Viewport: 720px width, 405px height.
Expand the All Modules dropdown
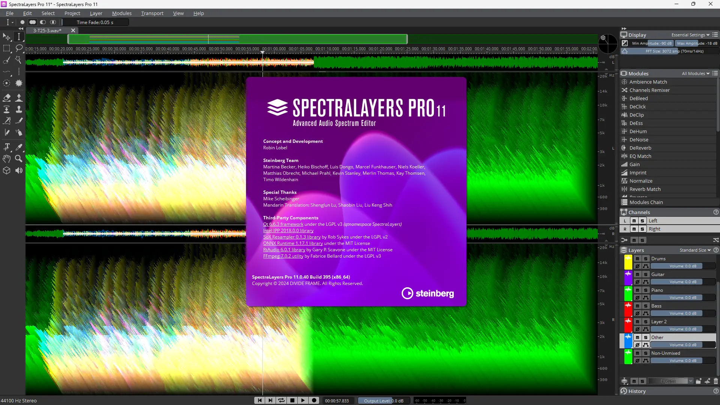click(695, 73)
